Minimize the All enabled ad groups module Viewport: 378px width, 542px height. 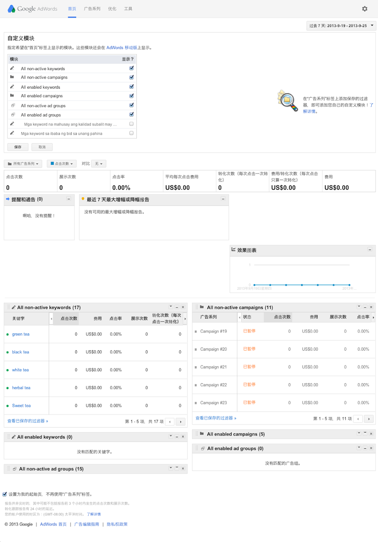tap(365, 448)
